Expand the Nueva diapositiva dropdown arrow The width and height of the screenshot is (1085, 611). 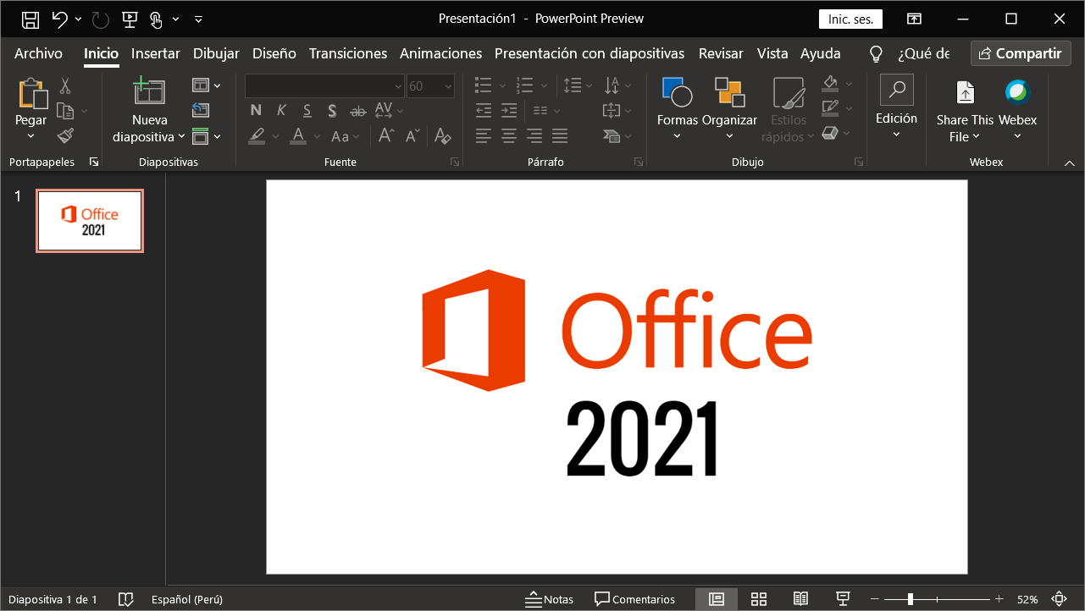tap(181, 137)
